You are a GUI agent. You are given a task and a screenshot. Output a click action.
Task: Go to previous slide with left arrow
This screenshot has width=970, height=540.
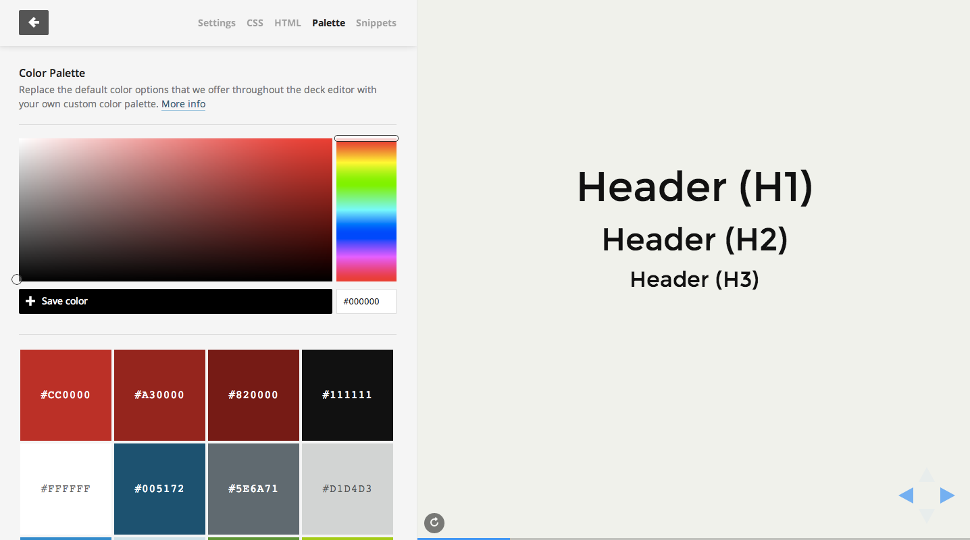click(906, 495)
